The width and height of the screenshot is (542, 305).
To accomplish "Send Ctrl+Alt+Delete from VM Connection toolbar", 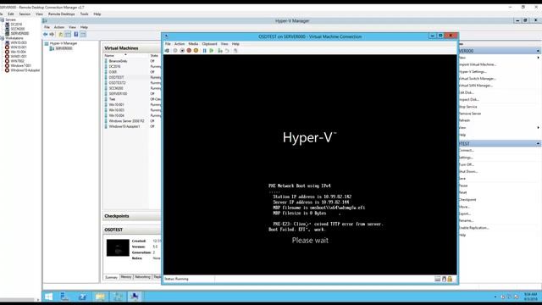I will coord(167,51).
